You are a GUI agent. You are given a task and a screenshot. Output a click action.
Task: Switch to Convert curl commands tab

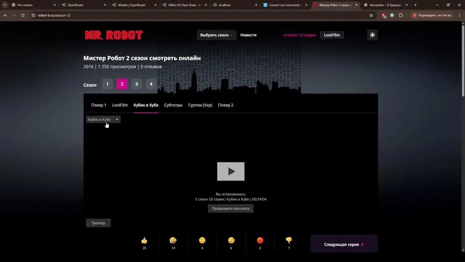(285, 5)
